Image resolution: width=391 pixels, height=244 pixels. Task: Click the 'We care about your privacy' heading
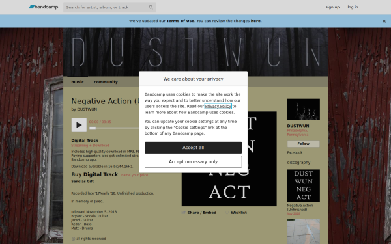click(193, 79)
